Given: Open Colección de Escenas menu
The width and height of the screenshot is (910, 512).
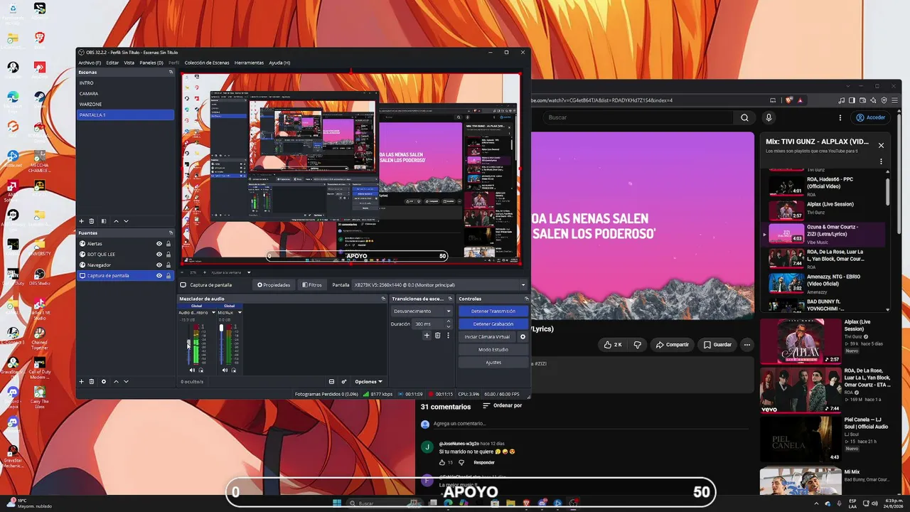Looking at the screenshot, I should (x=207, y=63).
